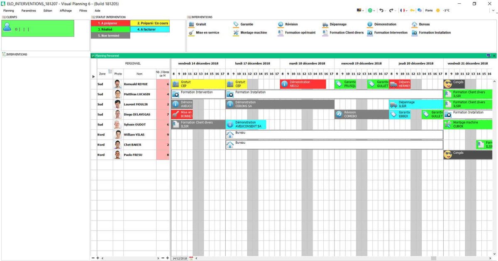Open the Filtres menu
498x261 pixels.
pos(83,10)
